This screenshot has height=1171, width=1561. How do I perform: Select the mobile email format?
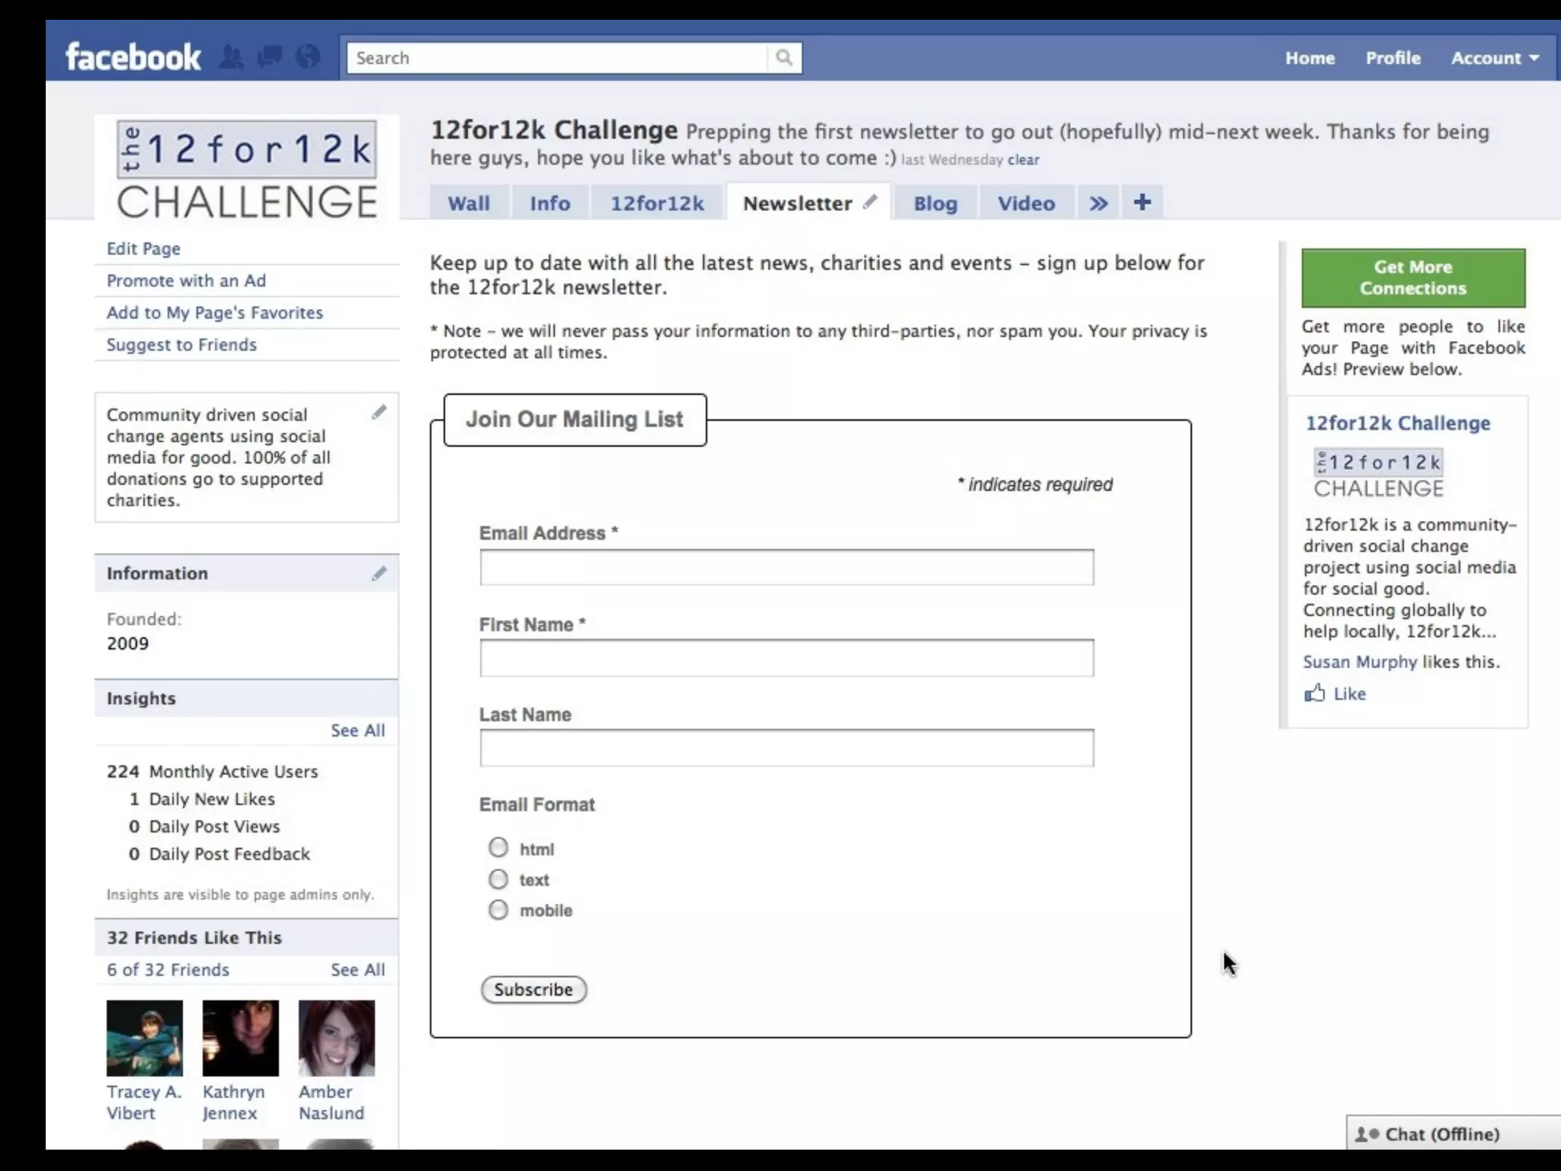(498, 910)
